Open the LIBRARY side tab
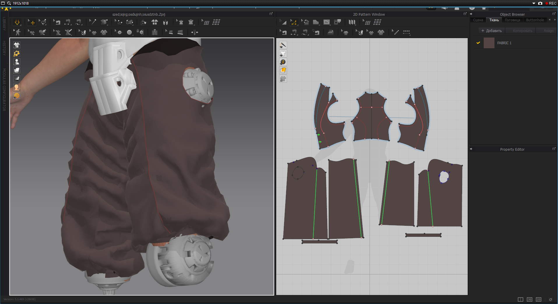The width and height of the screenshot is (558, 304). click(4, 24)
